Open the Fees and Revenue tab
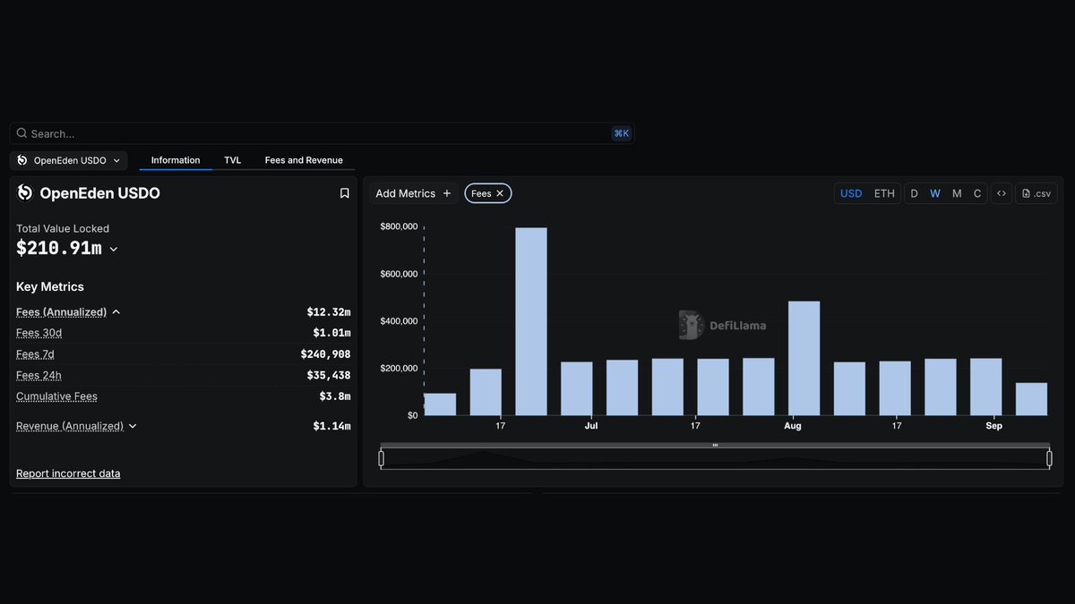Viewport: 1075px width, 604px height. (304, 160)
